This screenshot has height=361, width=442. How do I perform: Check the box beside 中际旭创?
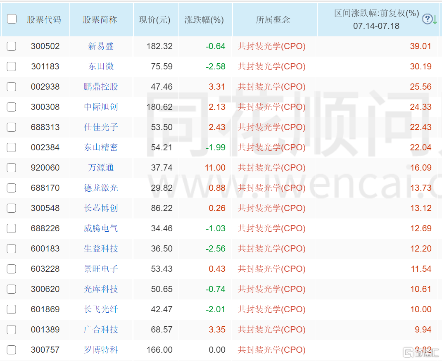[11, 107]
